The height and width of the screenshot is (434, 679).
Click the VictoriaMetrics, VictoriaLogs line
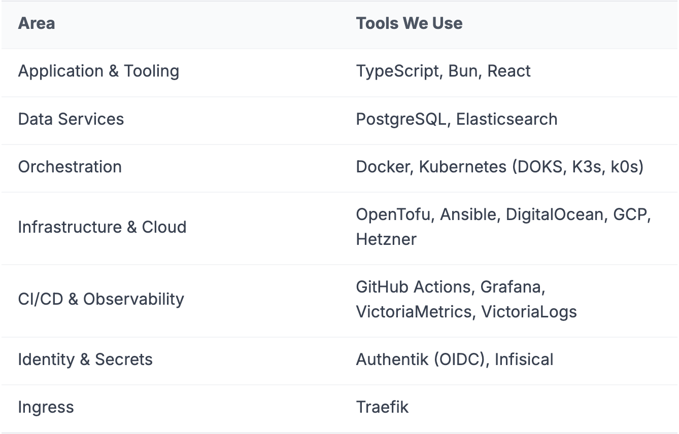(466, 311)
